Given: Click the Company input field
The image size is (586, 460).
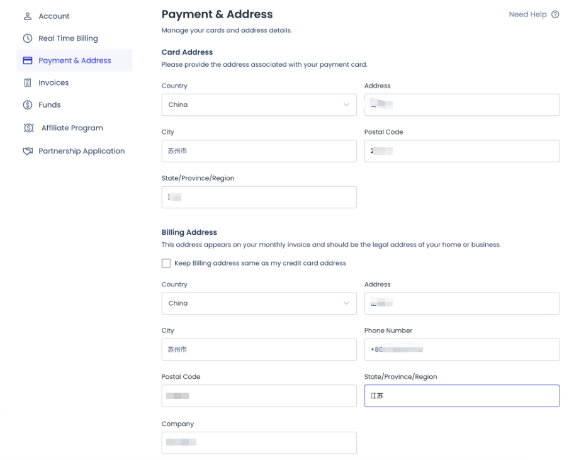Looking at the screenshot, I should (x=259, y=442).
